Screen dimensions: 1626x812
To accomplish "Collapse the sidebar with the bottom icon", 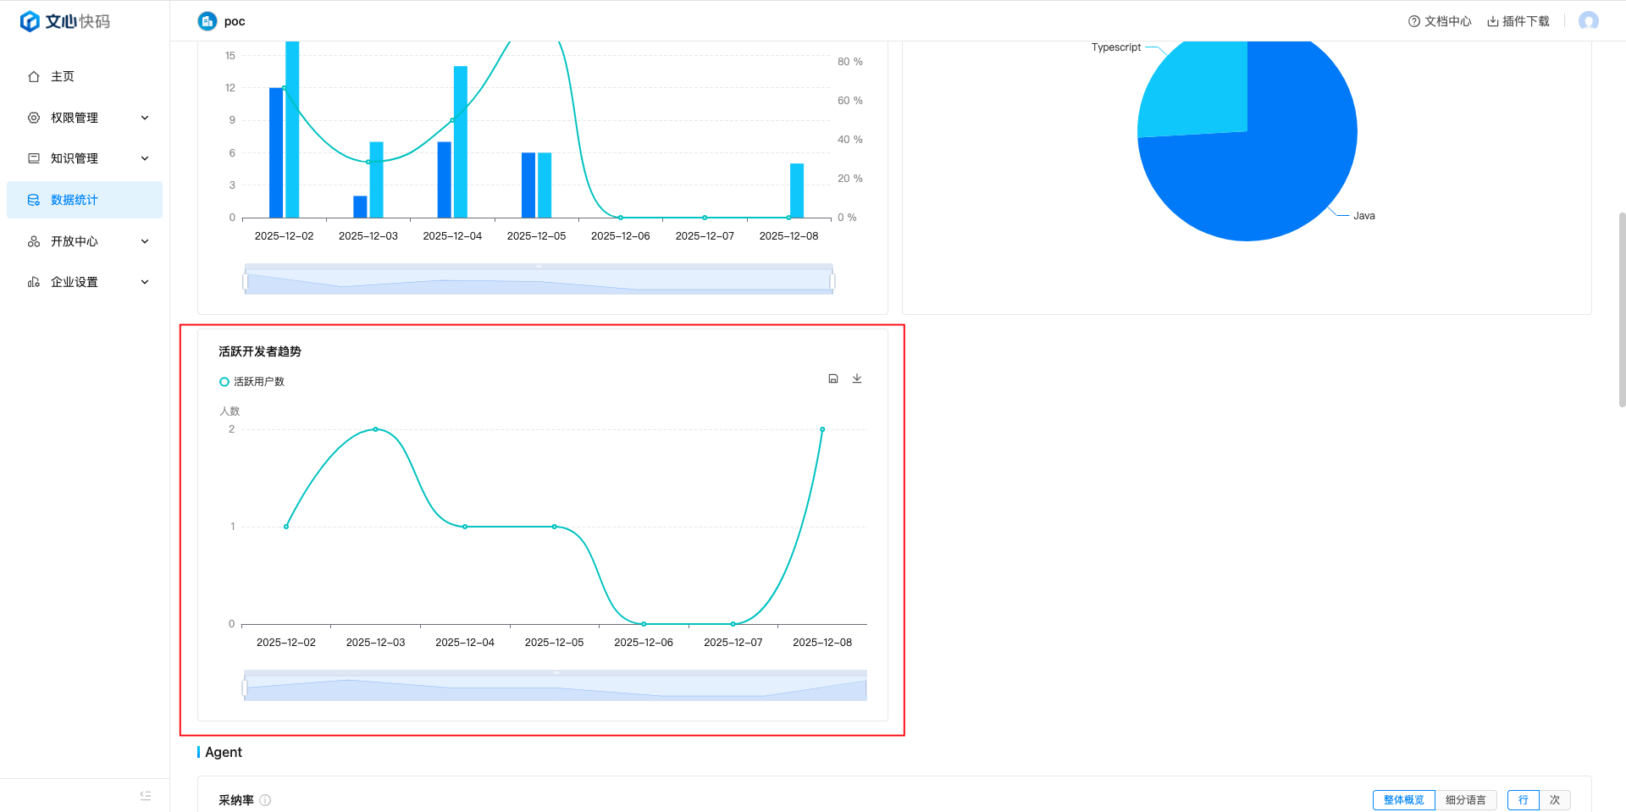I will (146, 796).
